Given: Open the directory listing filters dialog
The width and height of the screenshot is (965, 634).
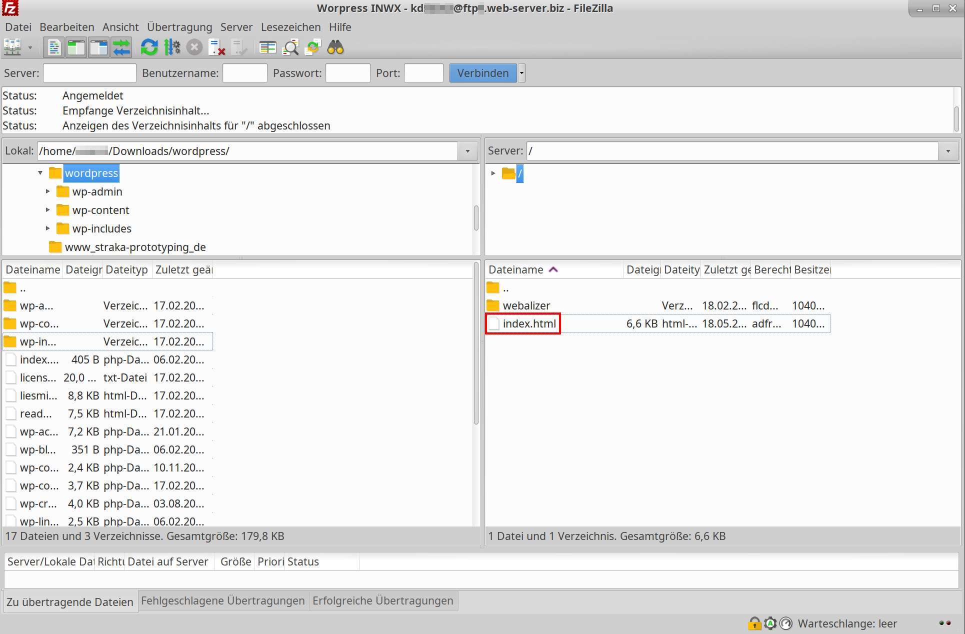Looking at the screenshot, I should [267, 47].
